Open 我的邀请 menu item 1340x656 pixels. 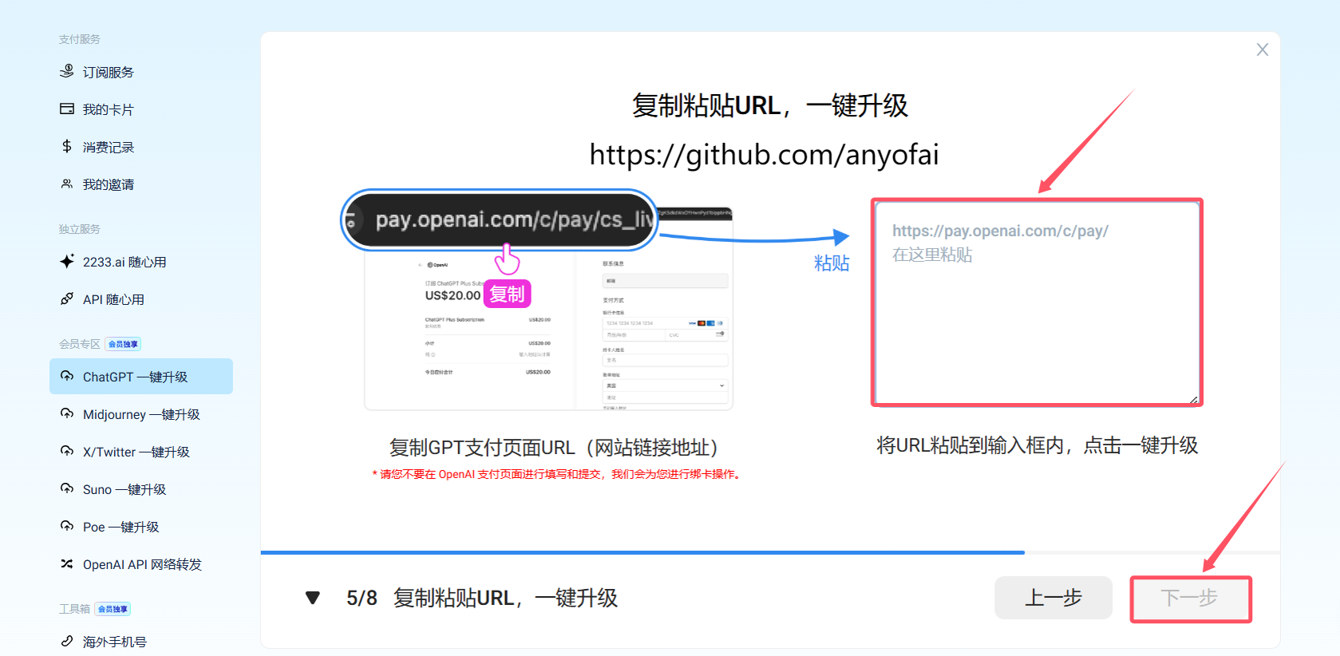[141, 184]
